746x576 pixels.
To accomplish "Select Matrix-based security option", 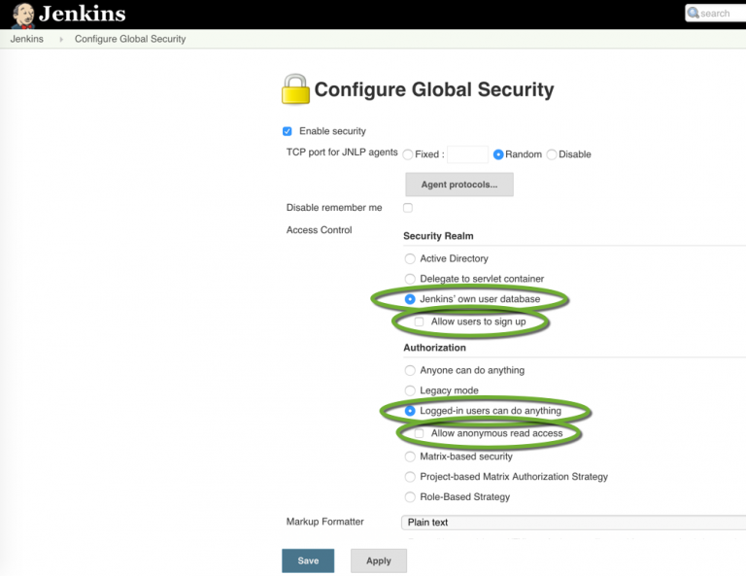I will [x=410, y=457].
